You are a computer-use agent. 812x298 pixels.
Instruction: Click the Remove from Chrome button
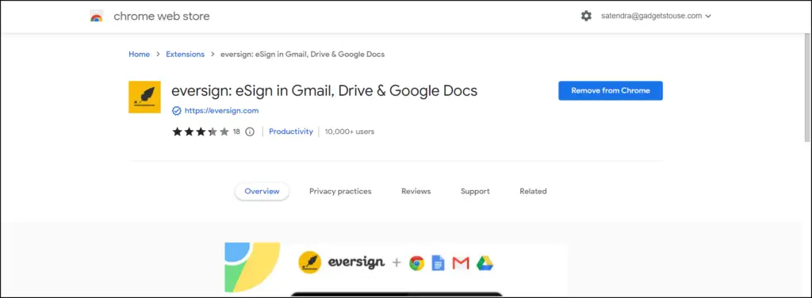pyautogui.click(x=611, y=90)
